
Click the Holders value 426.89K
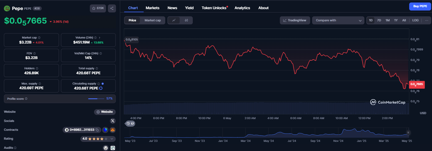click(x=31, y=73)
